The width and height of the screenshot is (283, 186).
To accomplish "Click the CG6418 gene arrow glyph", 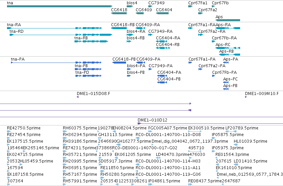I will pos(119,13).
